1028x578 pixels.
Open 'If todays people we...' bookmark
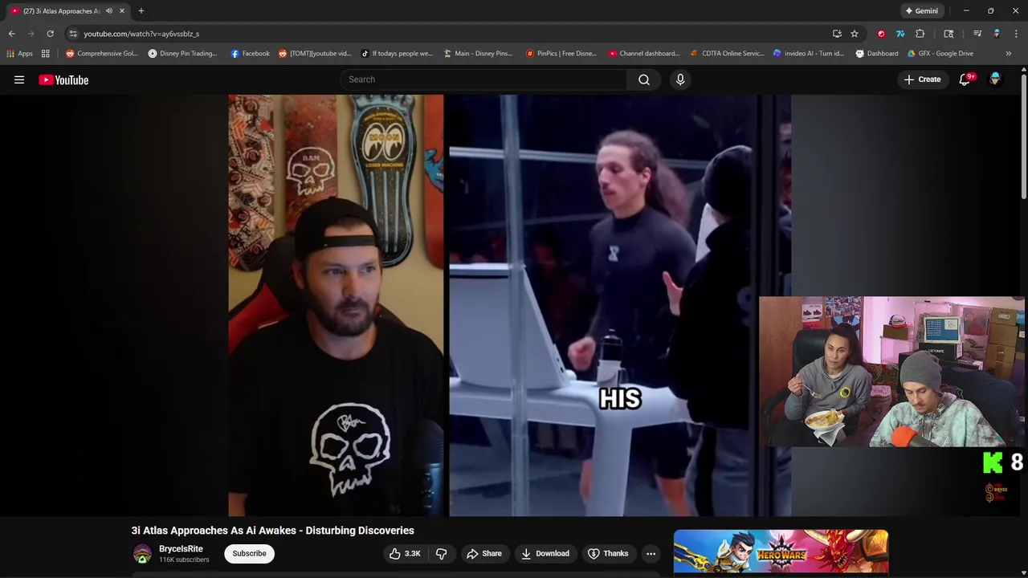(397, 54)
